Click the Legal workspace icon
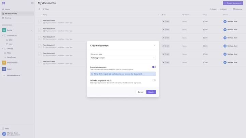Viewport: 246px width, 138px height. click(4, 69)
